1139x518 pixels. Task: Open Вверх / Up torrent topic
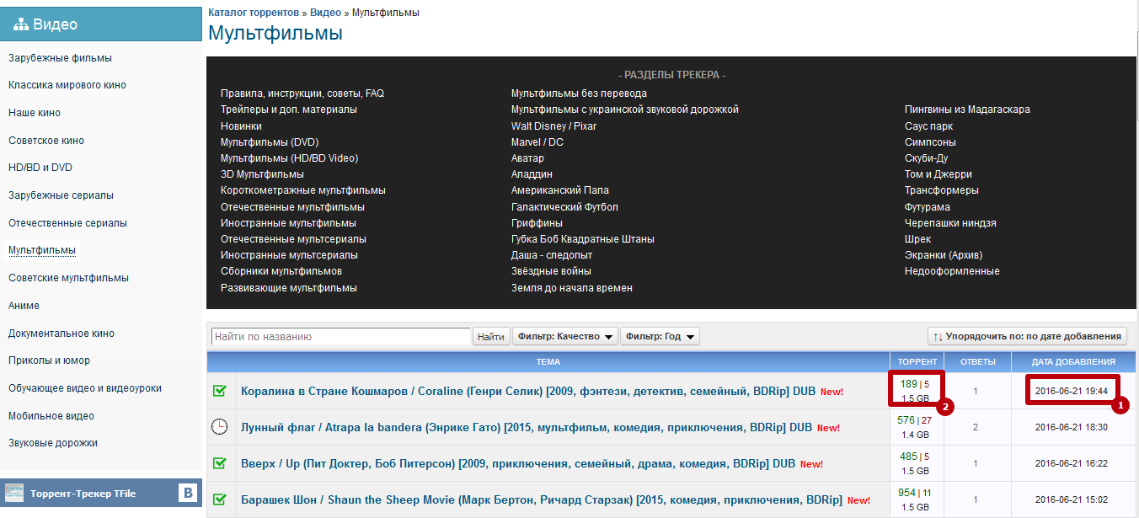tap(518, 464)
